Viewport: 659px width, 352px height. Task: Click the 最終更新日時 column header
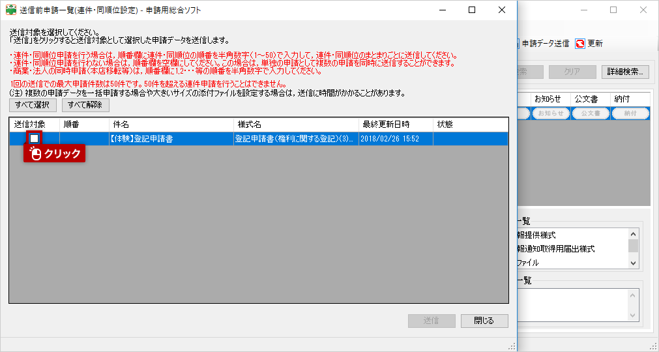(x=396, y=125)
